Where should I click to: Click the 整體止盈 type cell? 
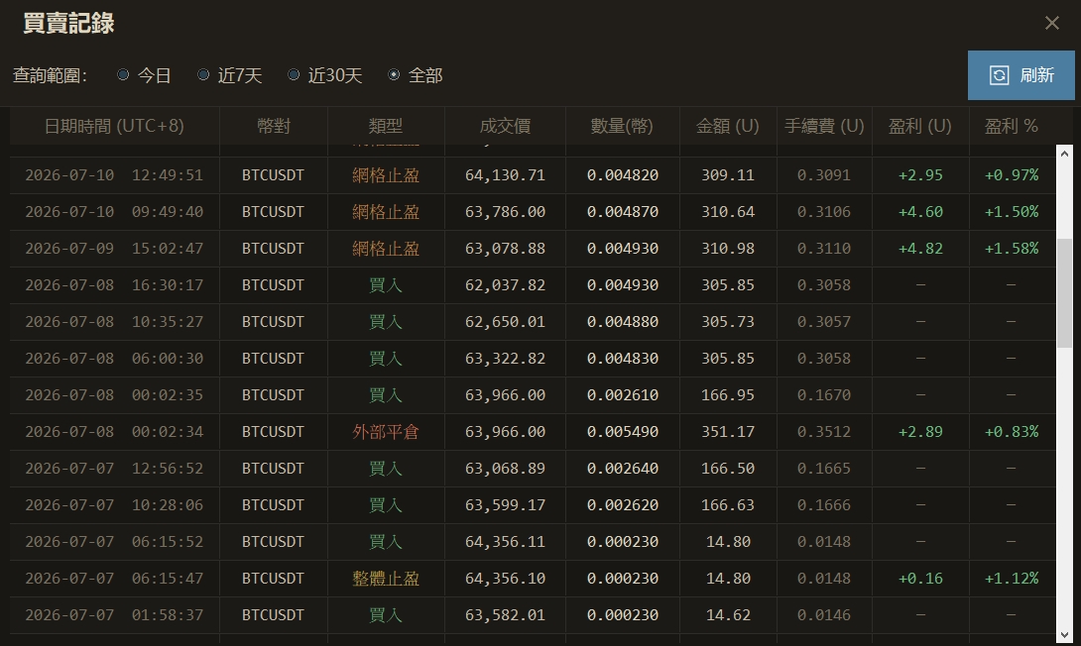(x=386, y=579)
